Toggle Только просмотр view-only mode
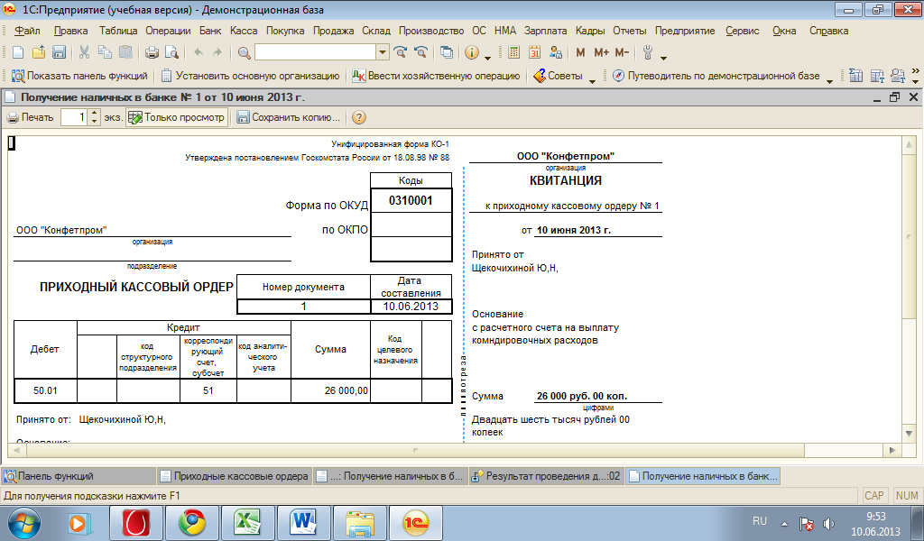Image resolution: width=924 pixels, height=541 pixels. [176, 117]
